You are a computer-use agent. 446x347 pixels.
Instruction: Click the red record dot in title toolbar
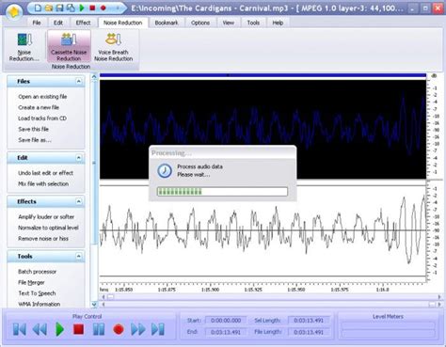103,8
